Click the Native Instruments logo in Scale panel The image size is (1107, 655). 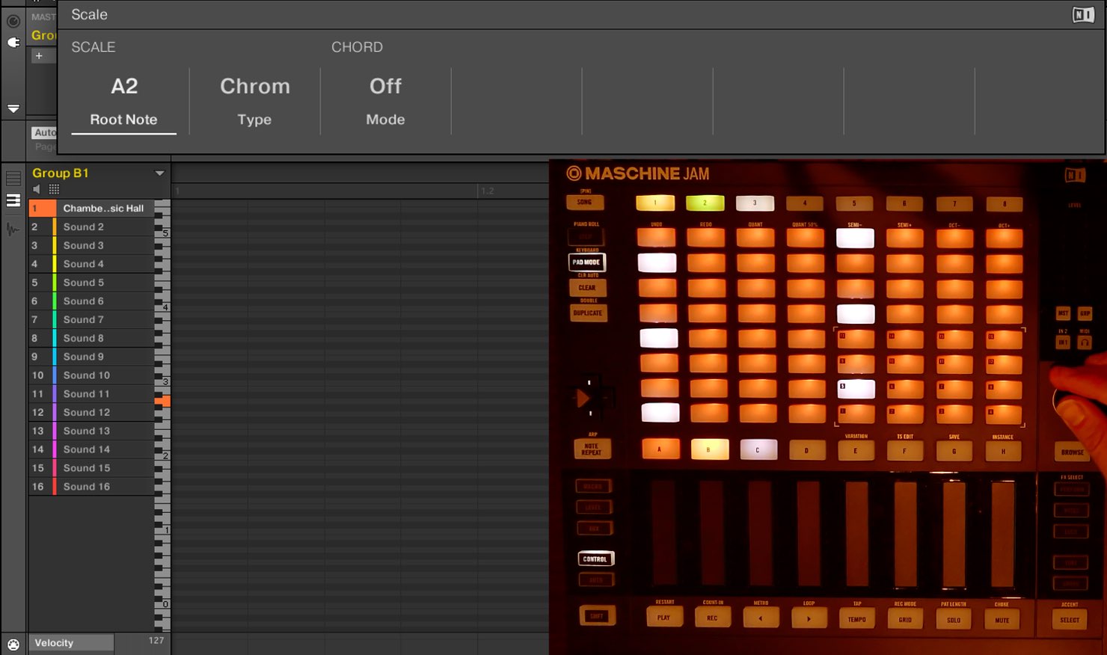(x=1082, y=15)
